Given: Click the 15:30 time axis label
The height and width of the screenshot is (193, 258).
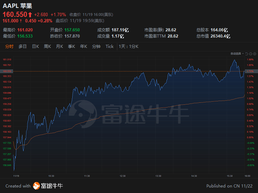Looking at the screenshot, I should [x=230, y=176].
